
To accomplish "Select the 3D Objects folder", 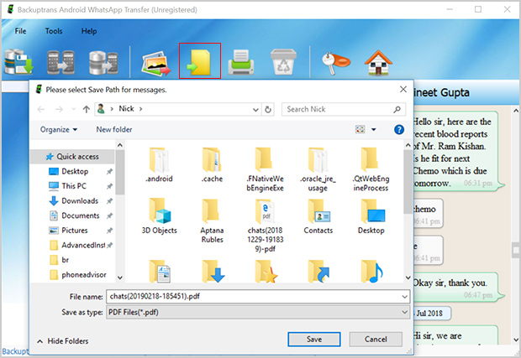I will tap(159, 216).
